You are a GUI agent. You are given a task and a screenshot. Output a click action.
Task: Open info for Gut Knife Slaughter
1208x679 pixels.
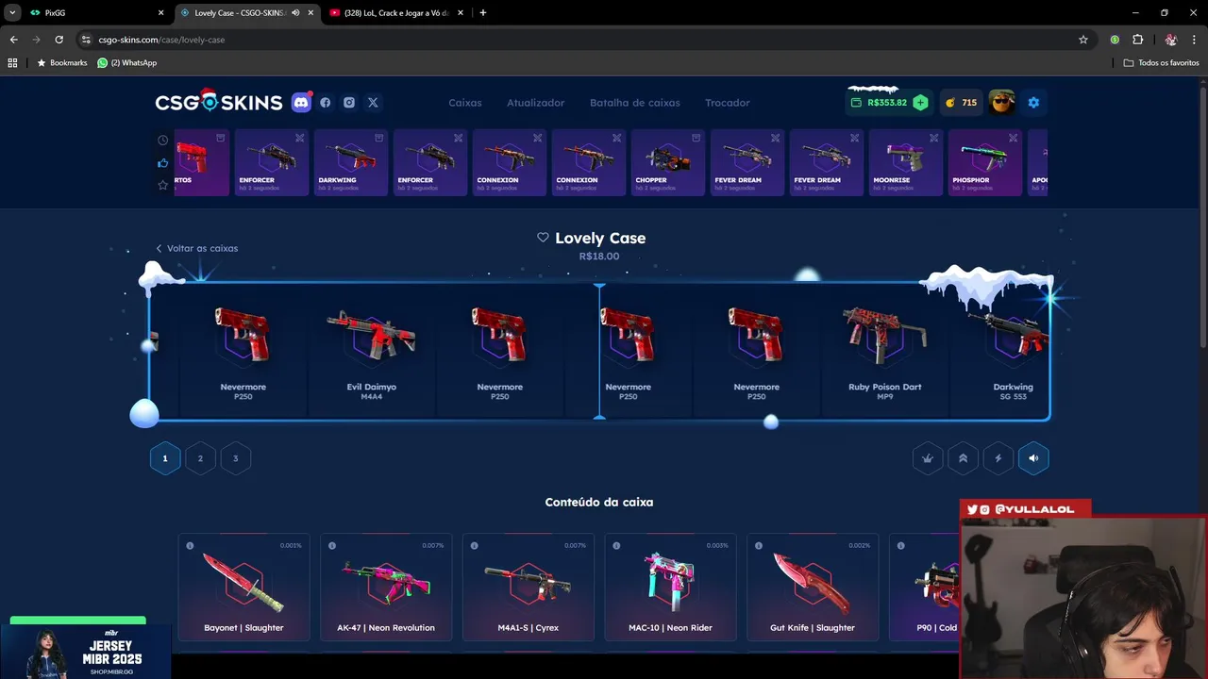760,545
